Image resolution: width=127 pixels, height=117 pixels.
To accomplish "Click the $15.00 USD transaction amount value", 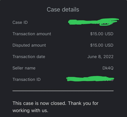I will pyautogui.click(x=102, y=34).
